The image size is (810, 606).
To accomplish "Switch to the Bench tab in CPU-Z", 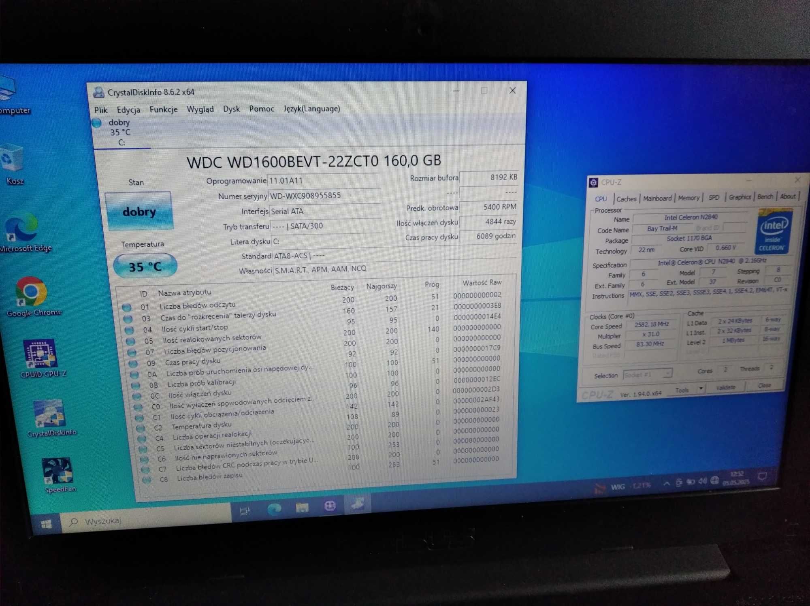I will (x=765, y=196).
